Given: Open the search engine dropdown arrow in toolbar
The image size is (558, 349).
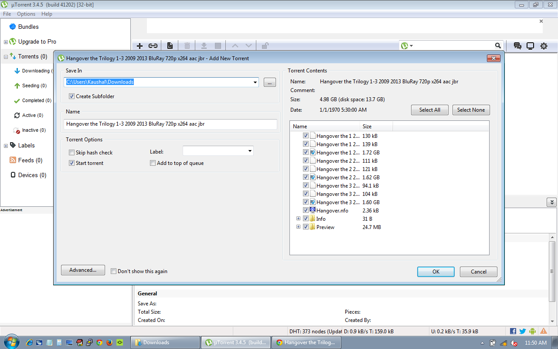Looking at the screenshot, I should click(x=411, y=46).
